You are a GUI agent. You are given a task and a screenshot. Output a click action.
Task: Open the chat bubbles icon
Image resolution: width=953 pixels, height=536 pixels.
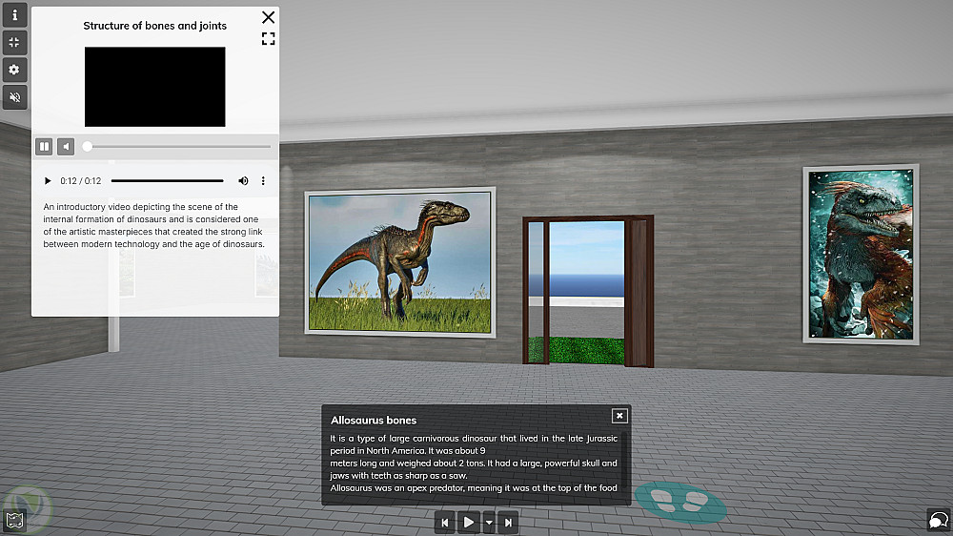(x=939, y=520)
